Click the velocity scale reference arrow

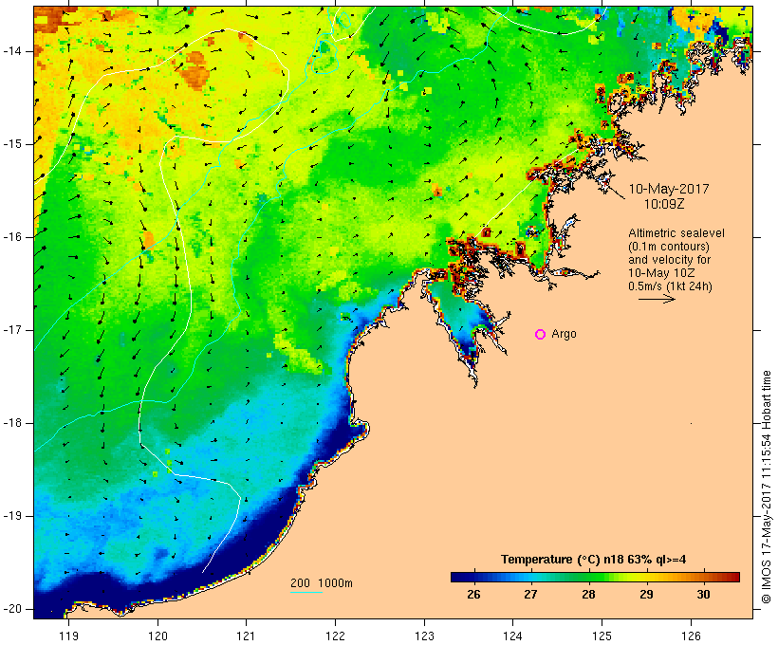pos(657,299)
